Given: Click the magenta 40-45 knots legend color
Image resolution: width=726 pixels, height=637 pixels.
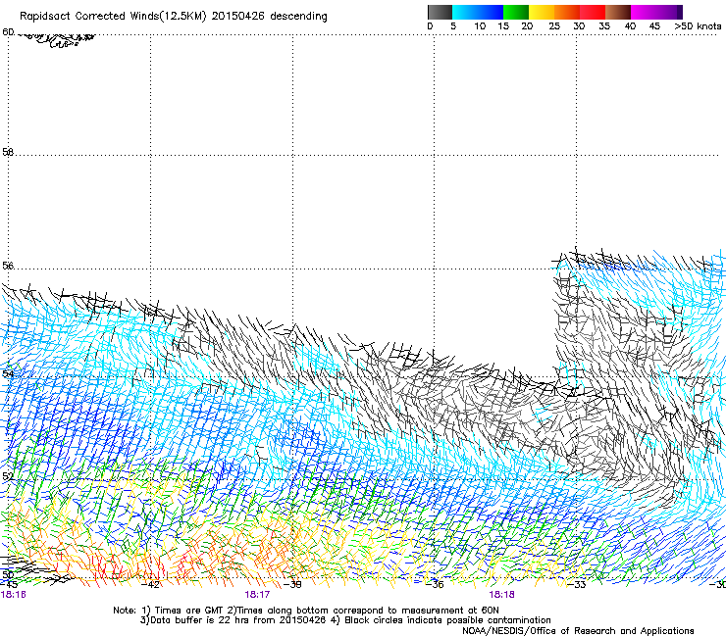Looking at the screenshot, I should [644, 12].
